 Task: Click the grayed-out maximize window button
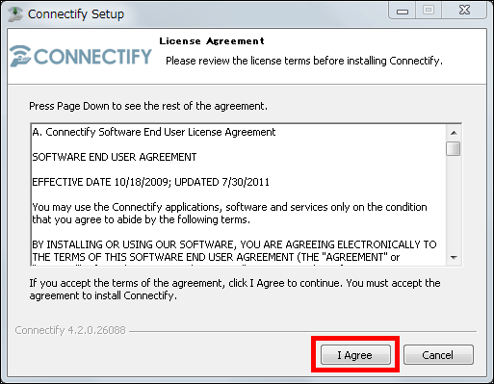[x=429, y=11]
